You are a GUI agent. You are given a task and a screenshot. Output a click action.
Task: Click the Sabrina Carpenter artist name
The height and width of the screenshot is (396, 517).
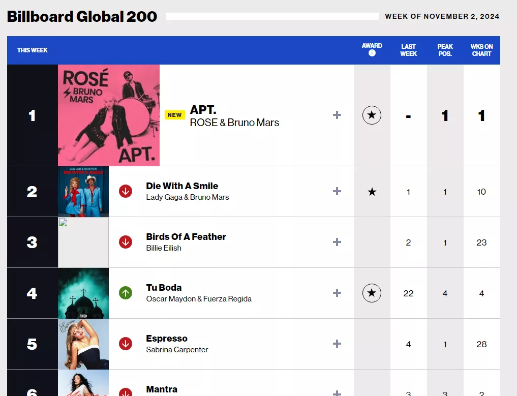177,350
